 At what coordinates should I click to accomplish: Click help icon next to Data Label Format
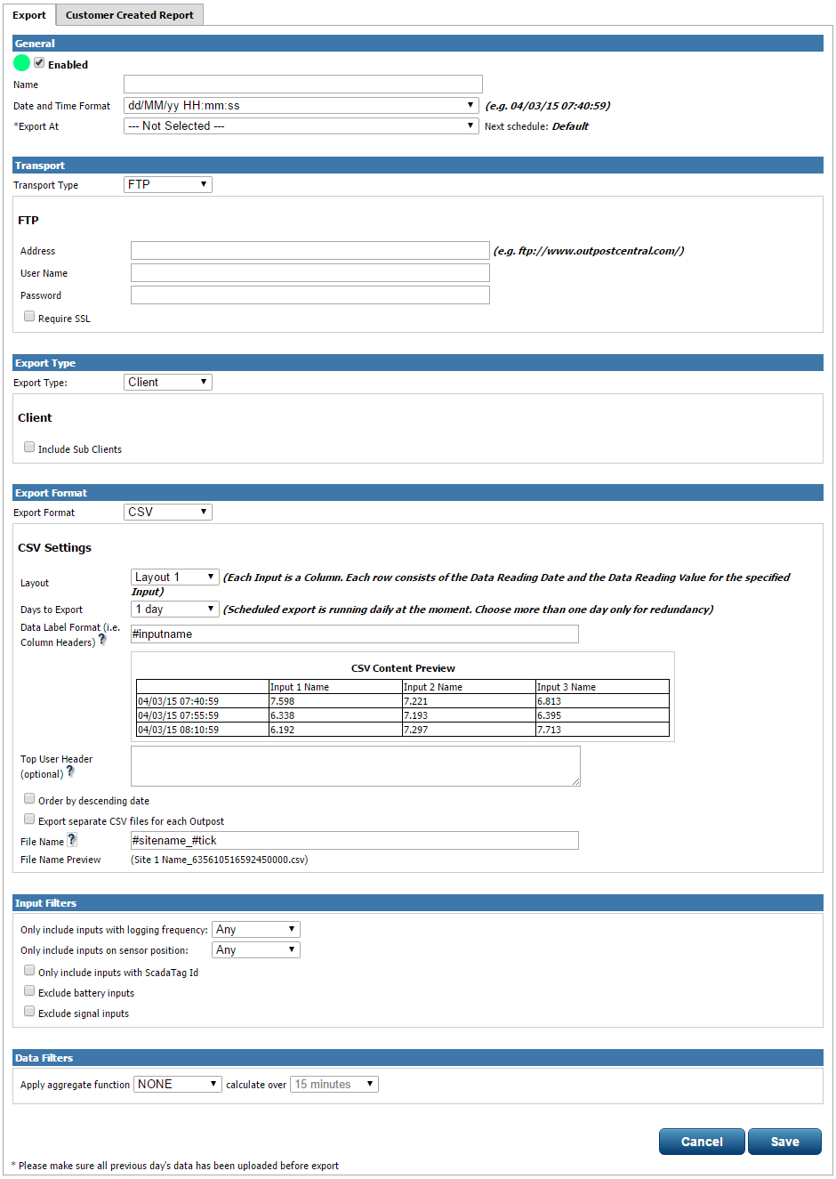pos(102,640)
